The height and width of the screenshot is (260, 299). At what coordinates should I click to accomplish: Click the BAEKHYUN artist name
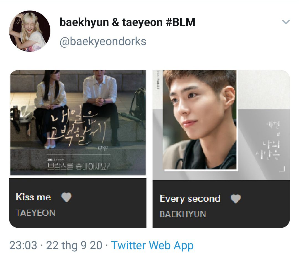(183, 214)
